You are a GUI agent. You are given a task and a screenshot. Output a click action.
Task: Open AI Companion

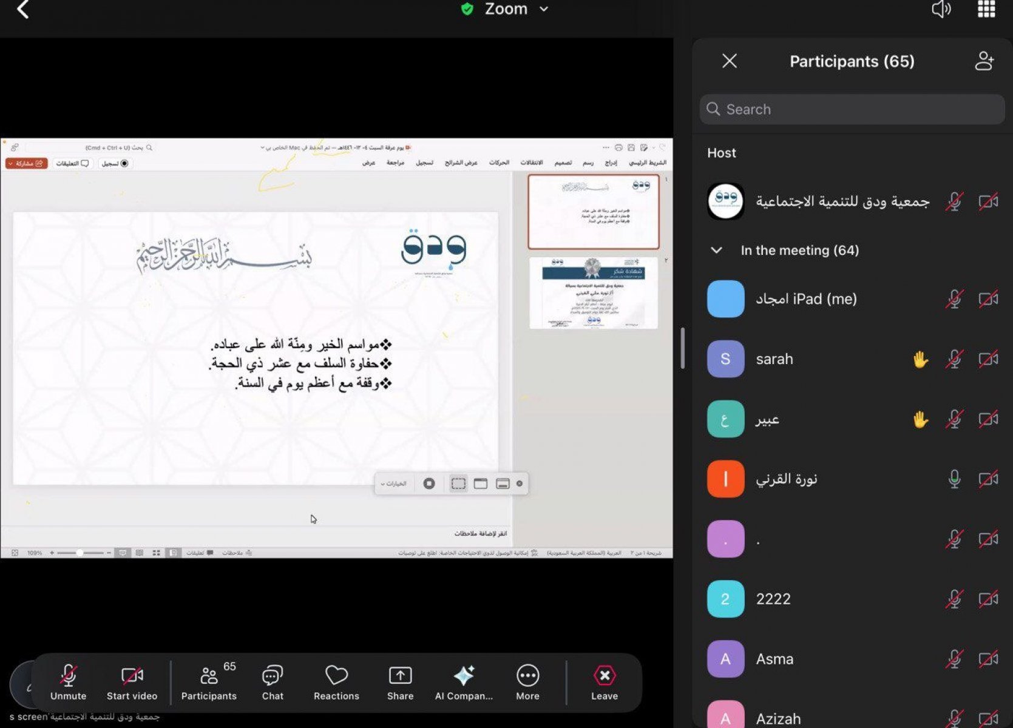464,682
